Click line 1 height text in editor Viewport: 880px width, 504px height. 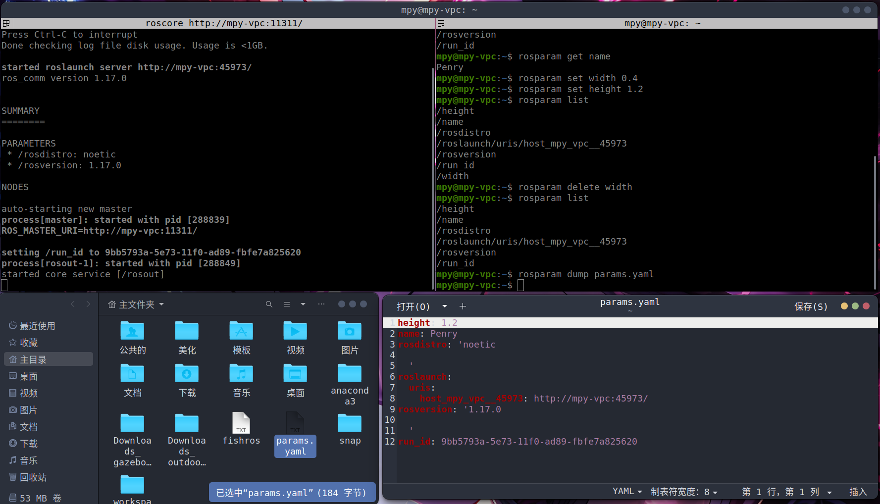pyautogui.click(x=414, y=323)
